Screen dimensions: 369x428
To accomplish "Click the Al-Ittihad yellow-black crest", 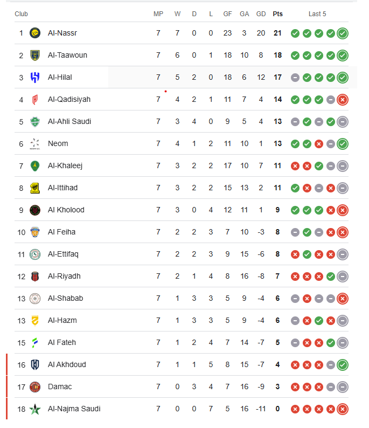I will [35, 188].
